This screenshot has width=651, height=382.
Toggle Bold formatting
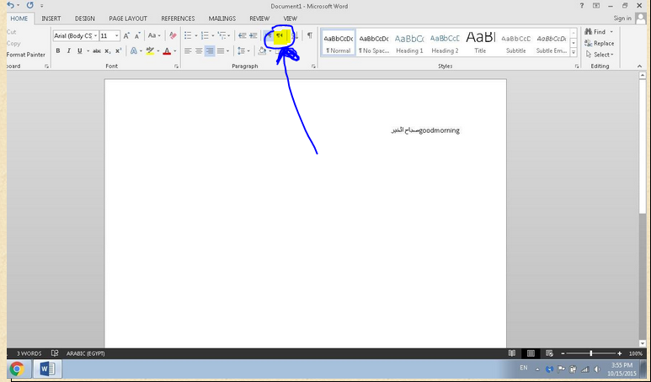click(x=58, y=50)
